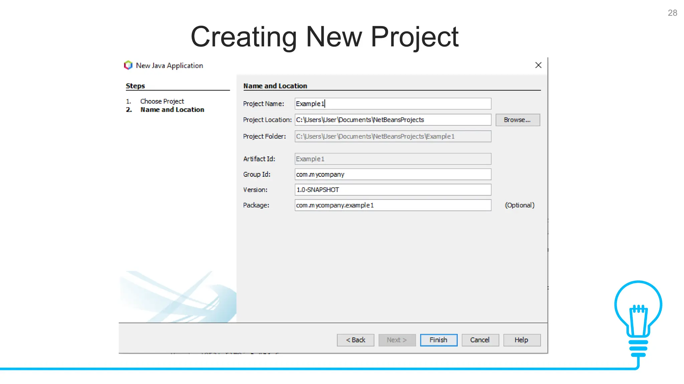Browse for a project location

click(517, 120)
